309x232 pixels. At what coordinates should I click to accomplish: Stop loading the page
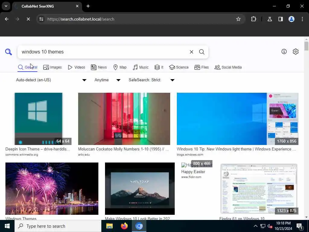[28, 19]
